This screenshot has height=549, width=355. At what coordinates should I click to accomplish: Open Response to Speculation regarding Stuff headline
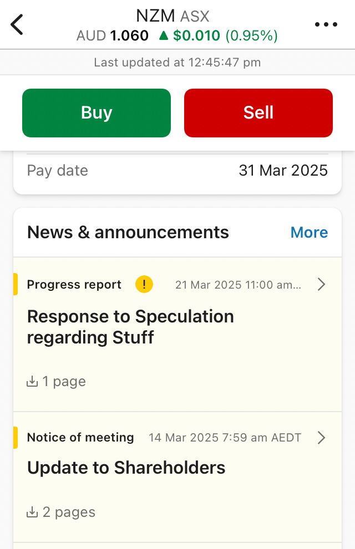tap(130, 327)
